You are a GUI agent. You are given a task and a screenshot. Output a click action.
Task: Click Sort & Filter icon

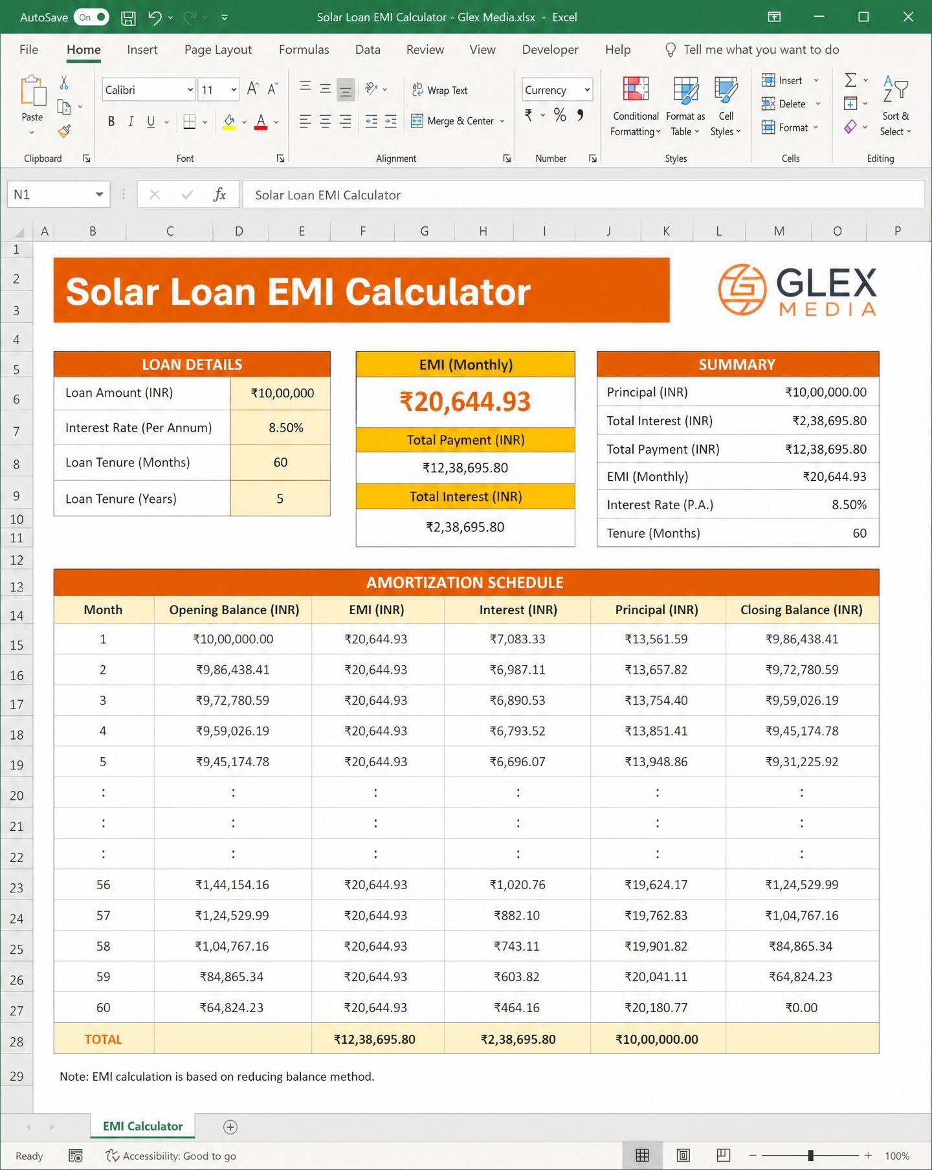(896, 88)
